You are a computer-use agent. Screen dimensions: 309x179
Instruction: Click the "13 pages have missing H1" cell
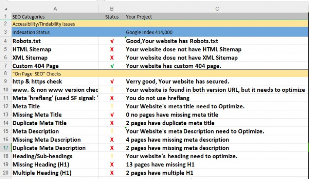coord(160,165)
